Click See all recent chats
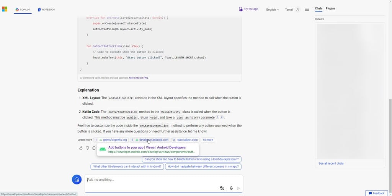This screenshot has width=392, height=196. tap(331, 164)
